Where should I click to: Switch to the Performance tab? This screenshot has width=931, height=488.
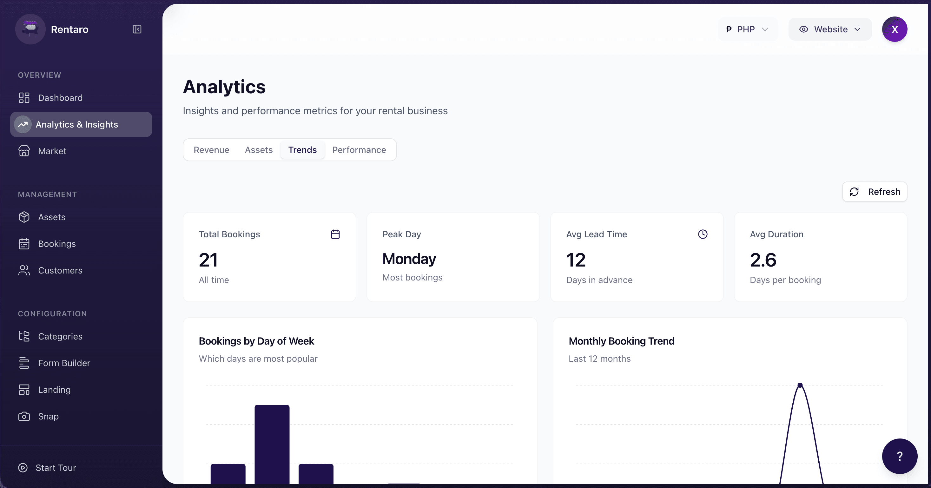click(x=359, y=150)
